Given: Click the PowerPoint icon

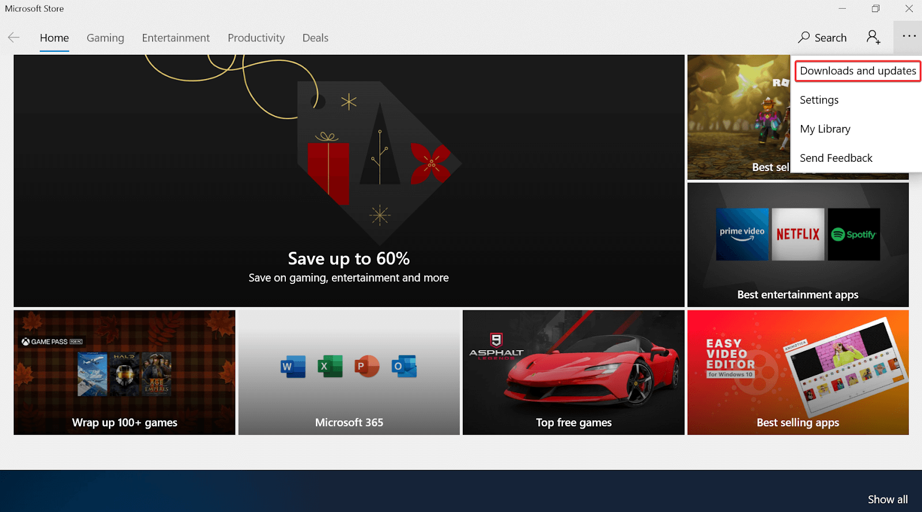Looking at the screenshot, I should [366, 366].
